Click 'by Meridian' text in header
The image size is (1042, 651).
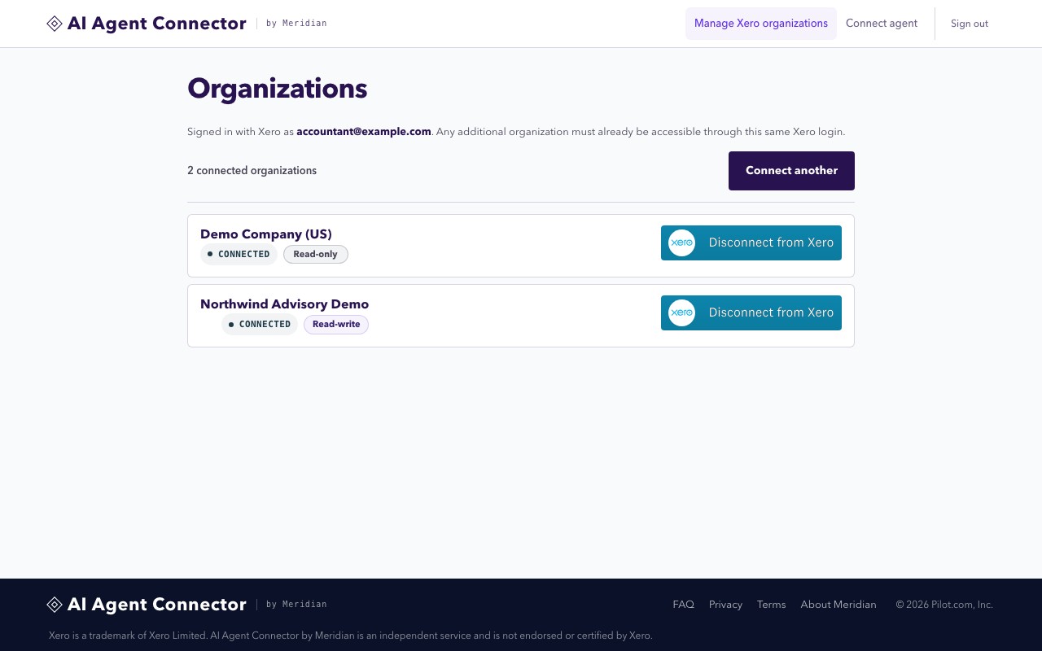click(x=296, y=24)
